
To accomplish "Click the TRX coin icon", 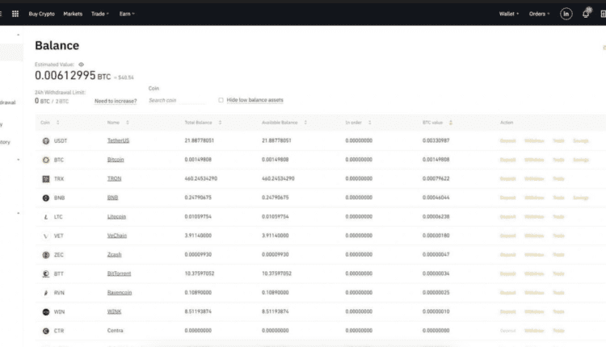I will (x=46, y=178).
